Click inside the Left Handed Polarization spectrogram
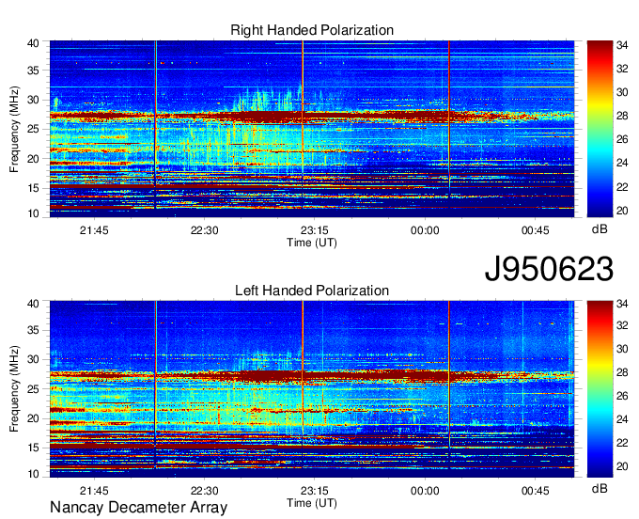 (x=312, y=389)
